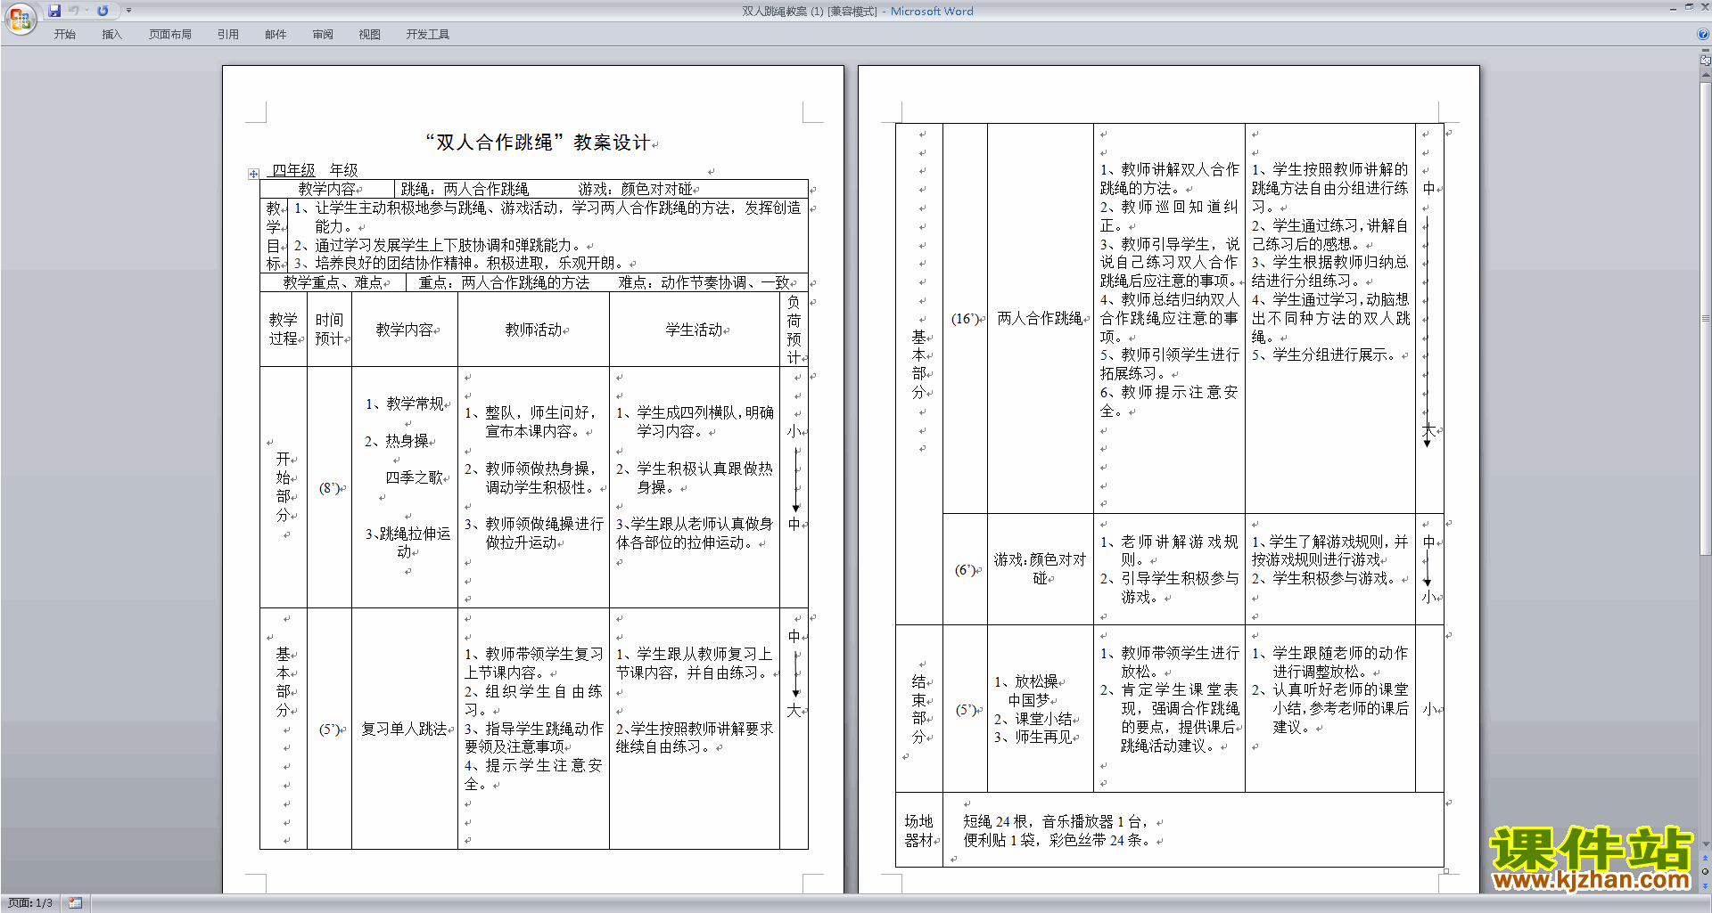Click the table resize handle on page two
Viewport: 1712px width, 913px height.
(x=1445, y=870)
